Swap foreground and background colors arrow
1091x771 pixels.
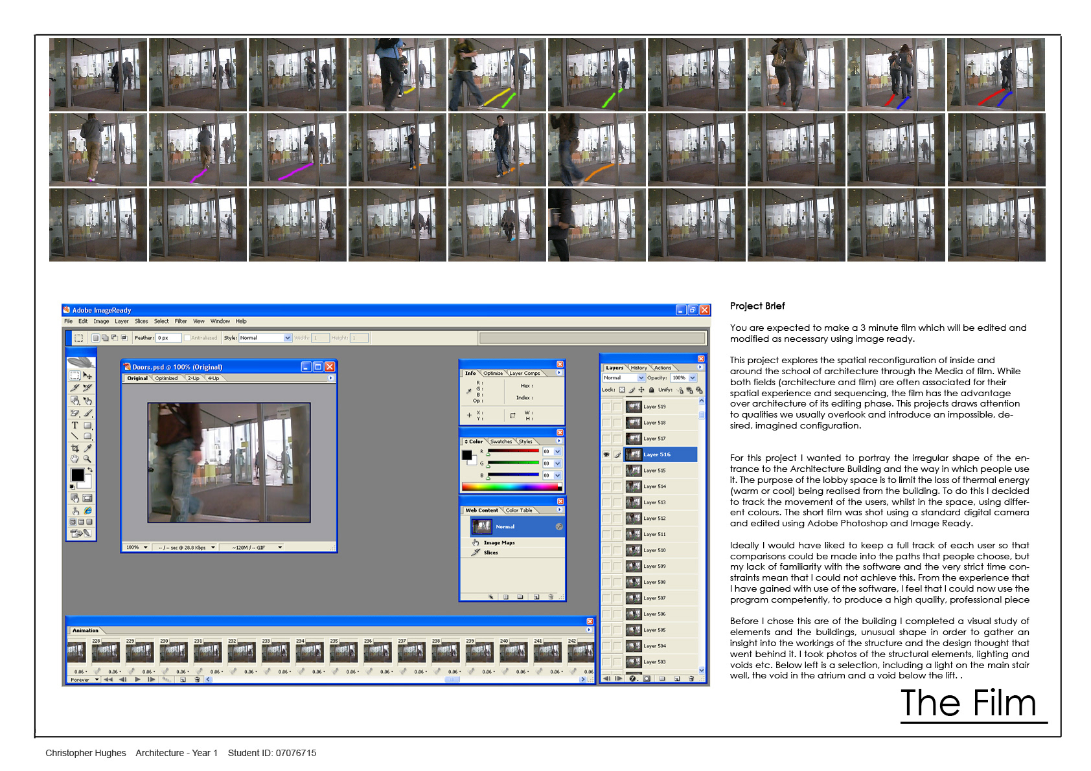[90, 470]
